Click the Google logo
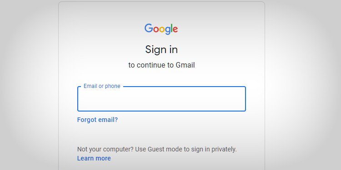Viewport: 341px width, 170px height. pos(161,29)
